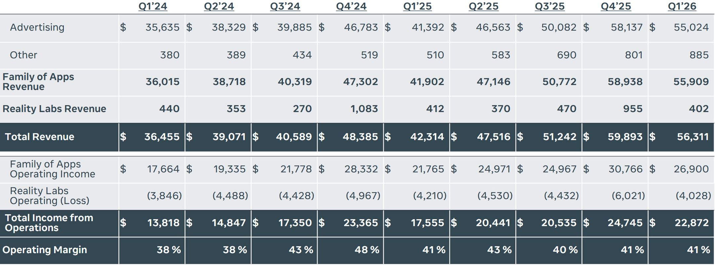Select Q4'24 Reality Labs Revenue value 1,083
The height and width of the screenshot is (265, 715).
click(x=364, y=109)
